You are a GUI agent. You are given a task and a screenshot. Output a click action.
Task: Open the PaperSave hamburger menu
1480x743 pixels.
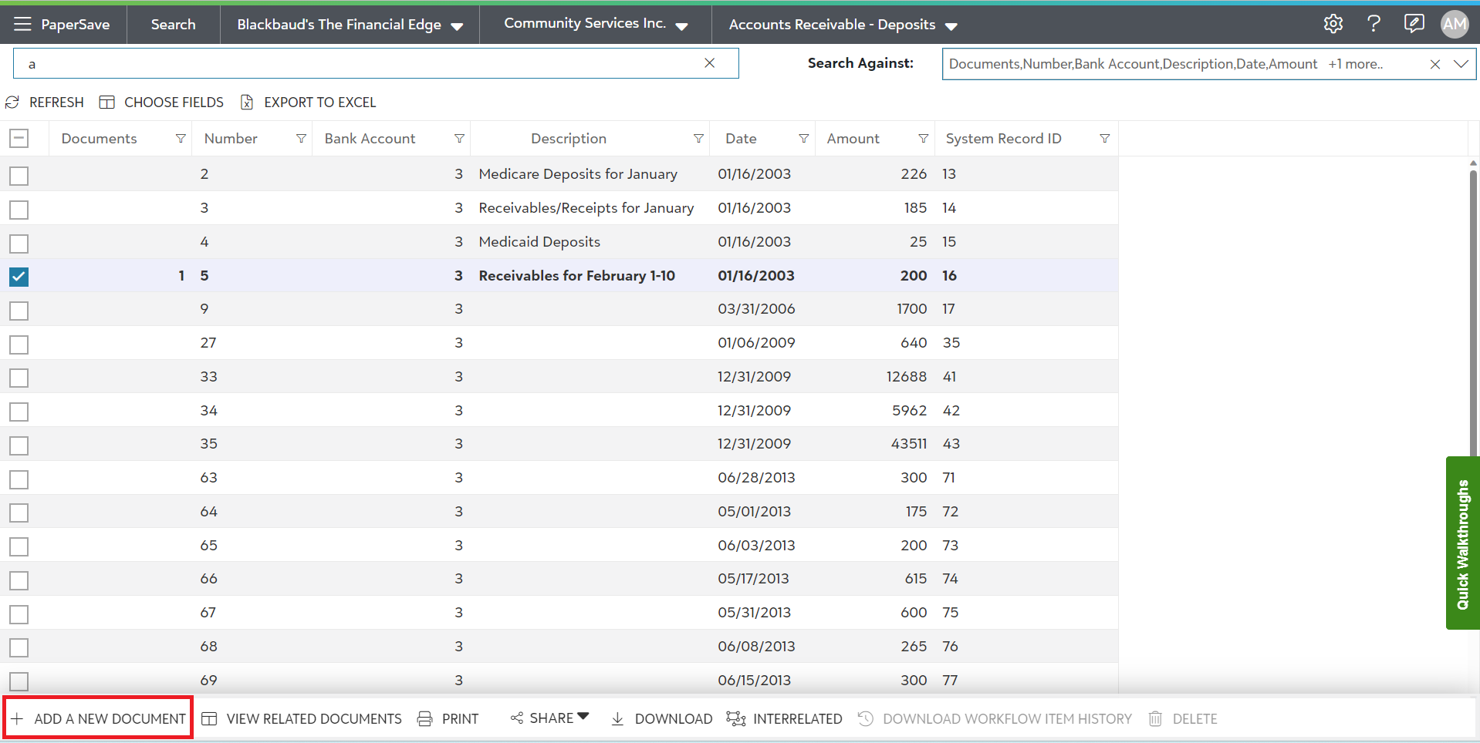[22, 25]
